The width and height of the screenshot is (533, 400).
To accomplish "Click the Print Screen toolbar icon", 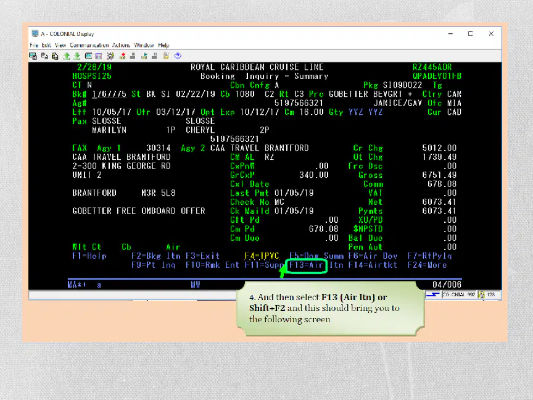I will (33, 56).
